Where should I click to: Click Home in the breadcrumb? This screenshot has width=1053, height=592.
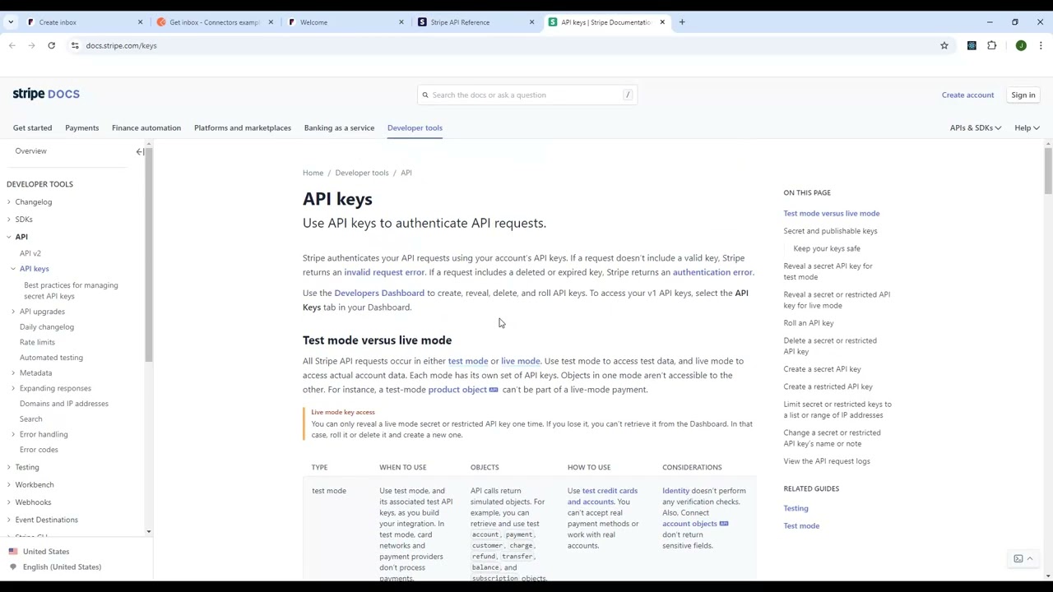pos(313,173)
